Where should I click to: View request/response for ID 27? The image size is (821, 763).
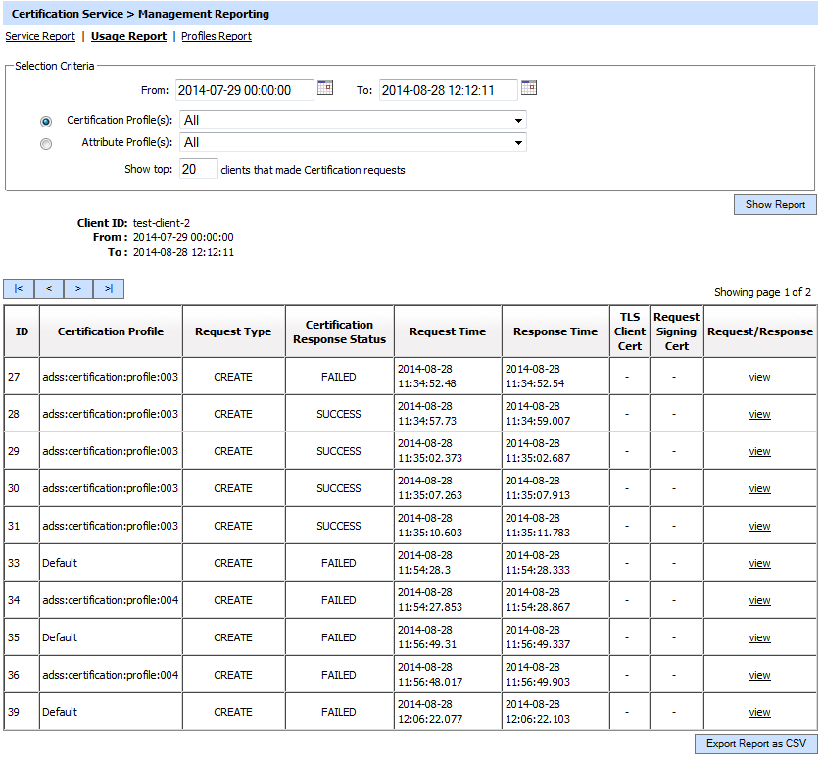tap(759, 377)
